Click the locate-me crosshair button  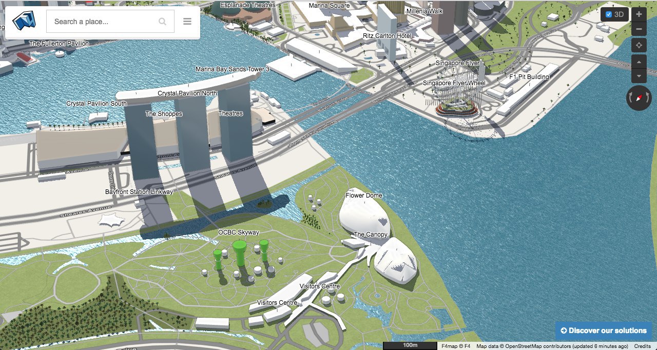click(x=639, y=45)
